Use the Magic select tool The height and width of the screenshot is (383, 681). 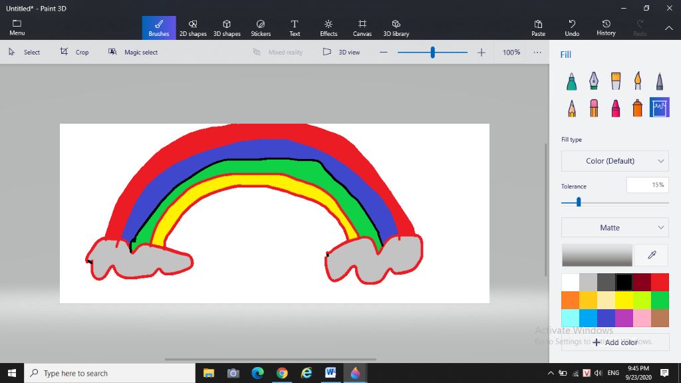pos(133,52)
